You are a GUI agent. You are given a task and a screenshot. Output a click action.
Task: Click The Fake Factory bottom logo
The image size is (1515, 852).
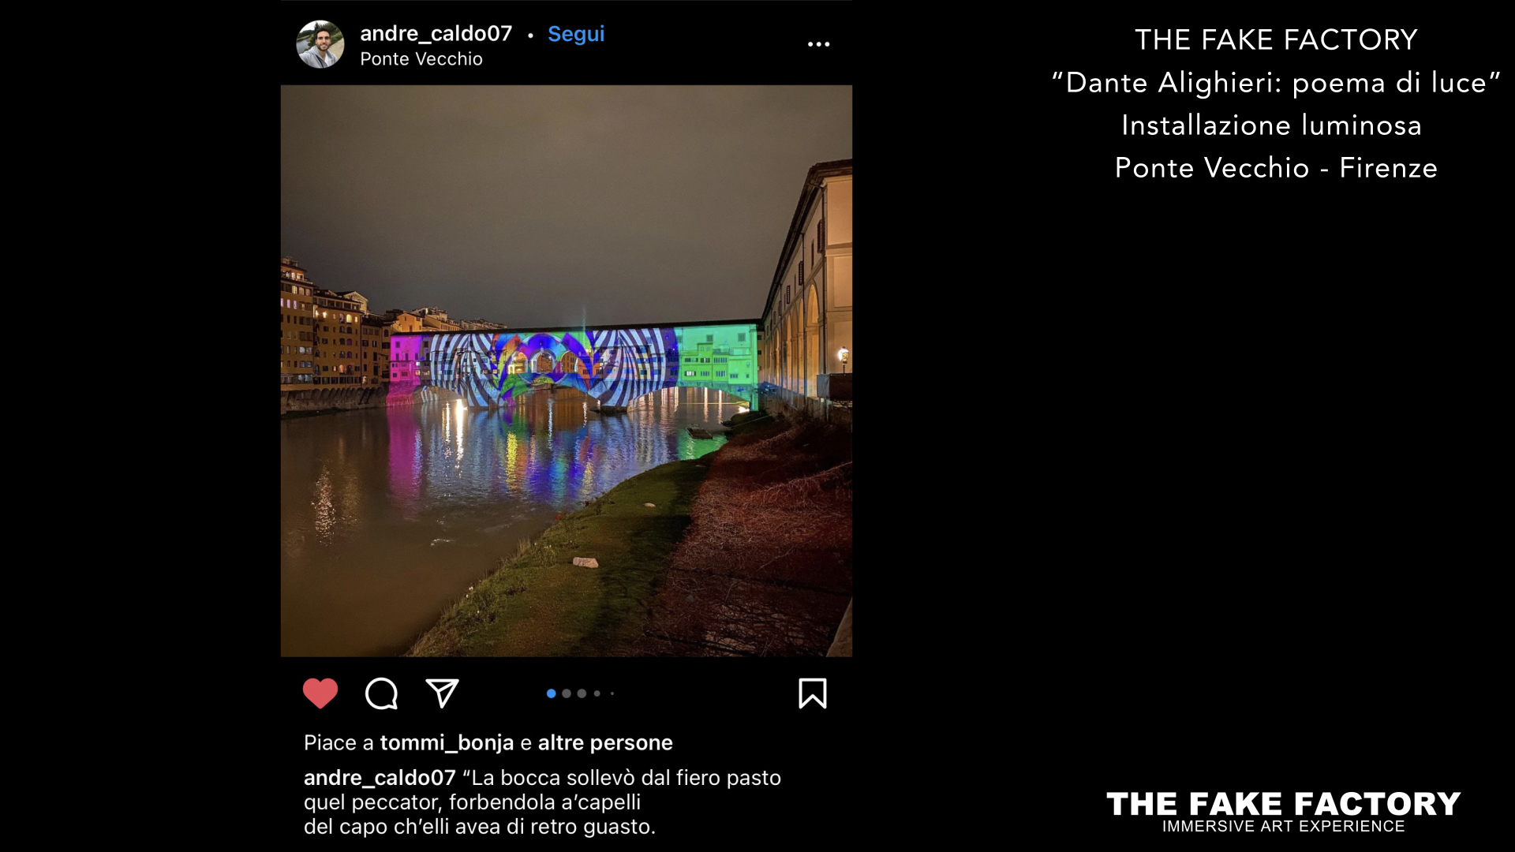click(x=1284, y=804)
